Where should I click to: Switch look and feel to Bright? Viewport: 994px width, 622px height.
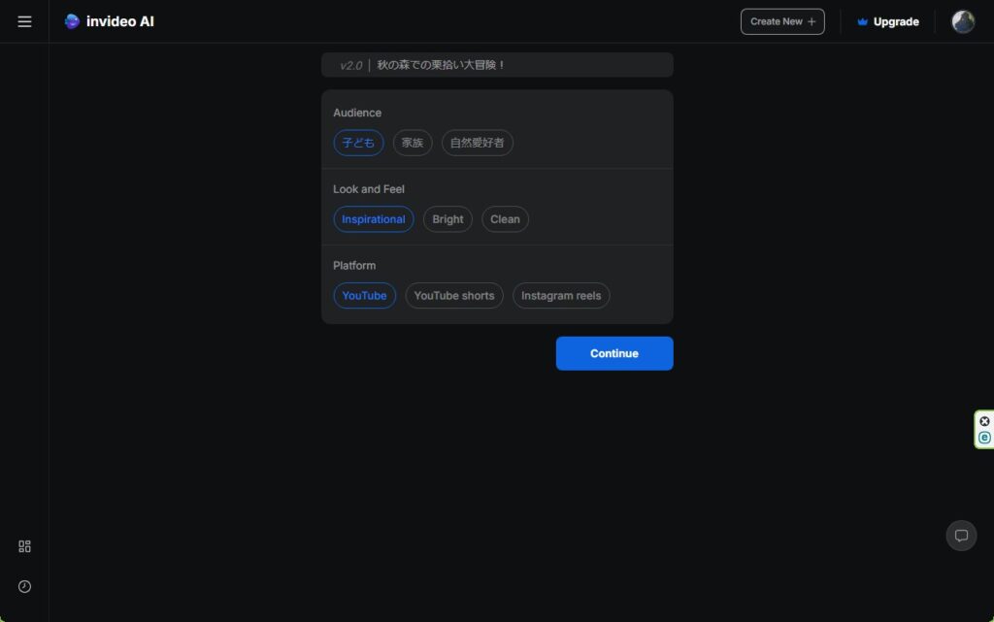pyautogui.click(x=447, y=219)
